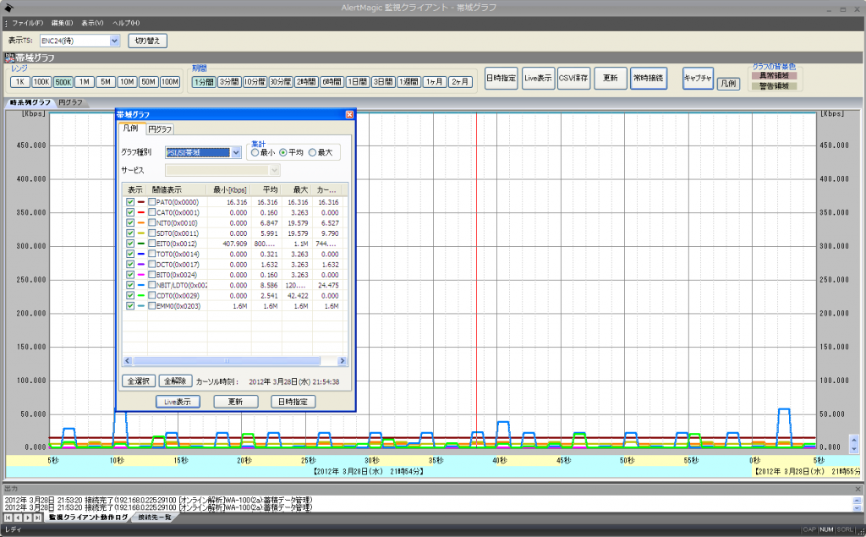Click the graph vertical scroll up arrow

pyautogui.click(x=854, y=441)
